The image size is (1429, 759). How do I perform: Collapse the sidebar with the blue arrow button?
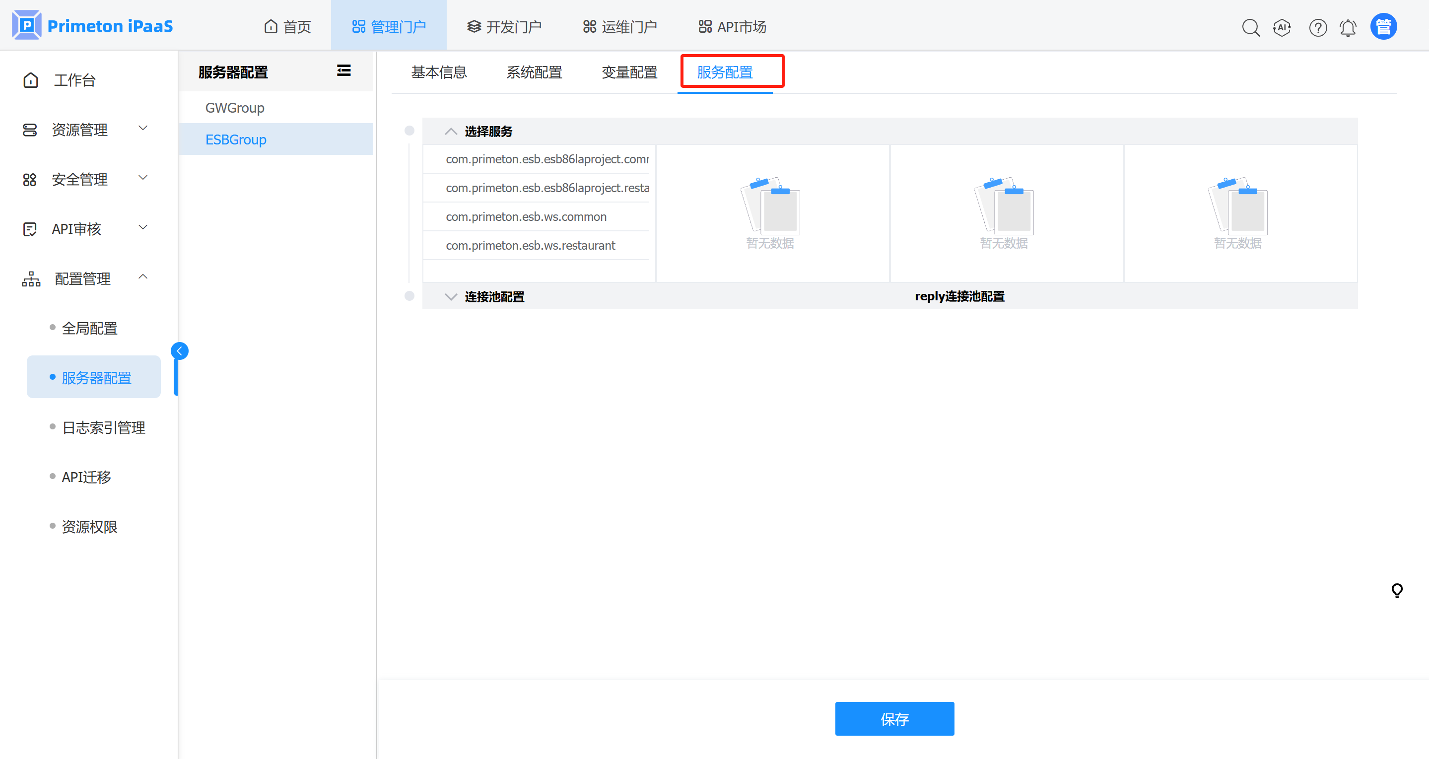tap(179, 350)
